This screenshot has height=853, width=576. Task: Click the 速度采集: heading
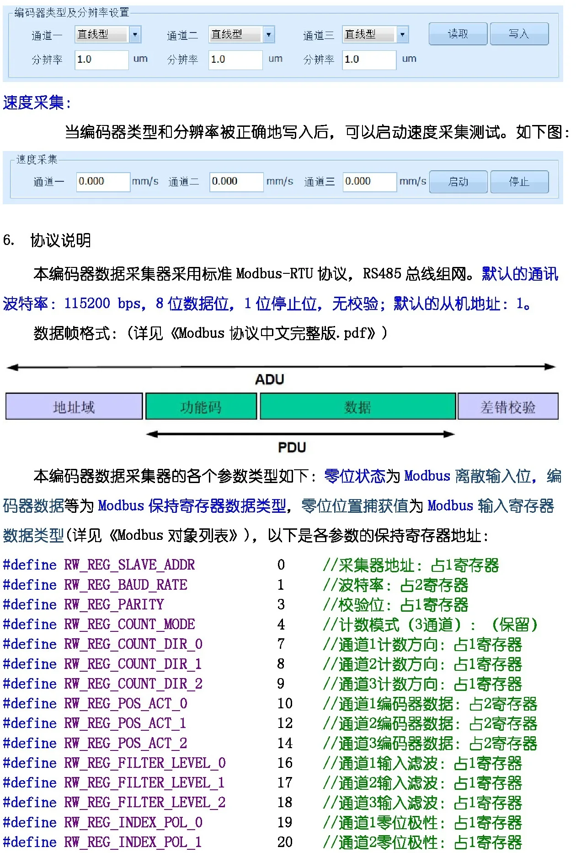tap(37, 103)
